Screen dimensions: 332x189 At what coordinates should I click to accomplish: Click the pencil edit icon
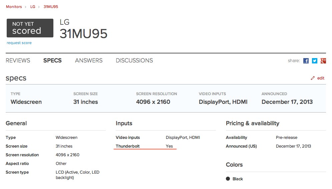[313, 78]
